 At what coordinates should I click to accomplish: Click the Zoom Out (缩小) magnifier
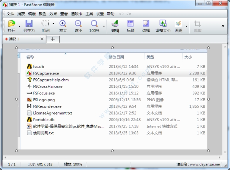click(x=78, y=24)
